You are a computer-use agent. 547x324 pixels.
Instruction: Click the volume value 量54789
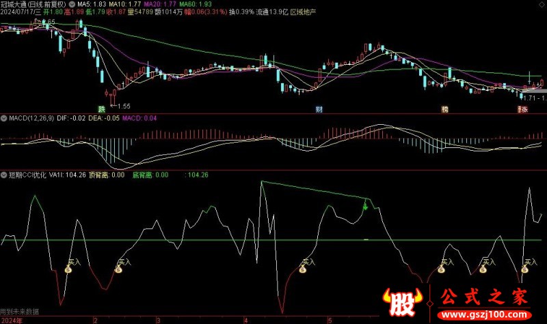pyautogui.click(x=140, y=12)
